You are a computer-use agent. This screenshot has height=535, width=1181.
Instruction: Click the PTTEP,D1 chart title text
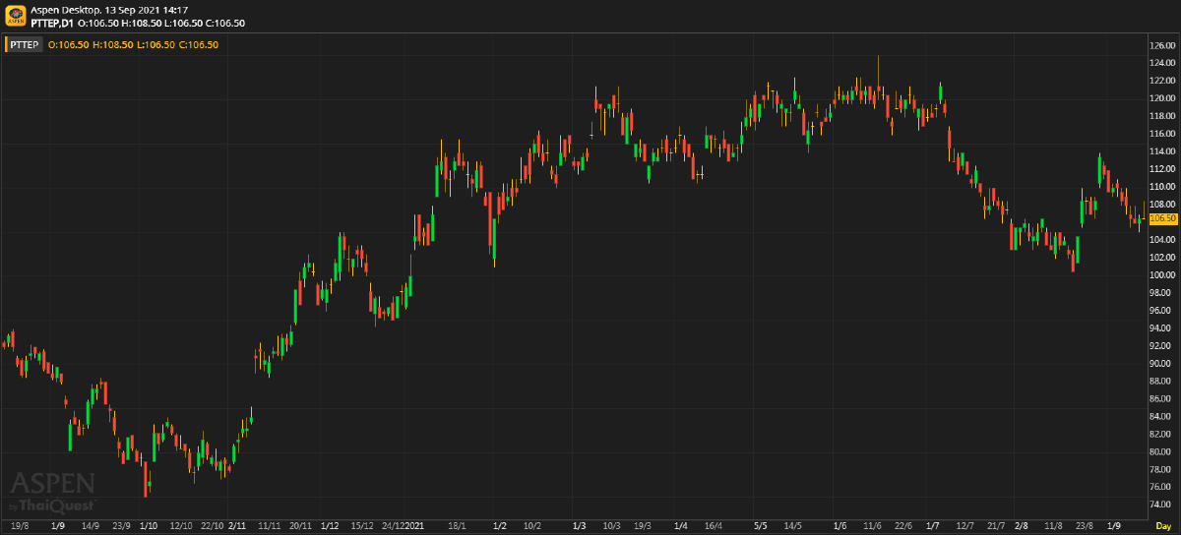[53, 23]
